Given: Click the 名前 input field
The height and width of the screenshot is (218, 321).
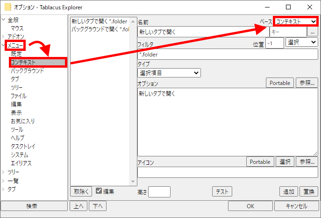Looking at the screenshot, I should coord(203,32).
